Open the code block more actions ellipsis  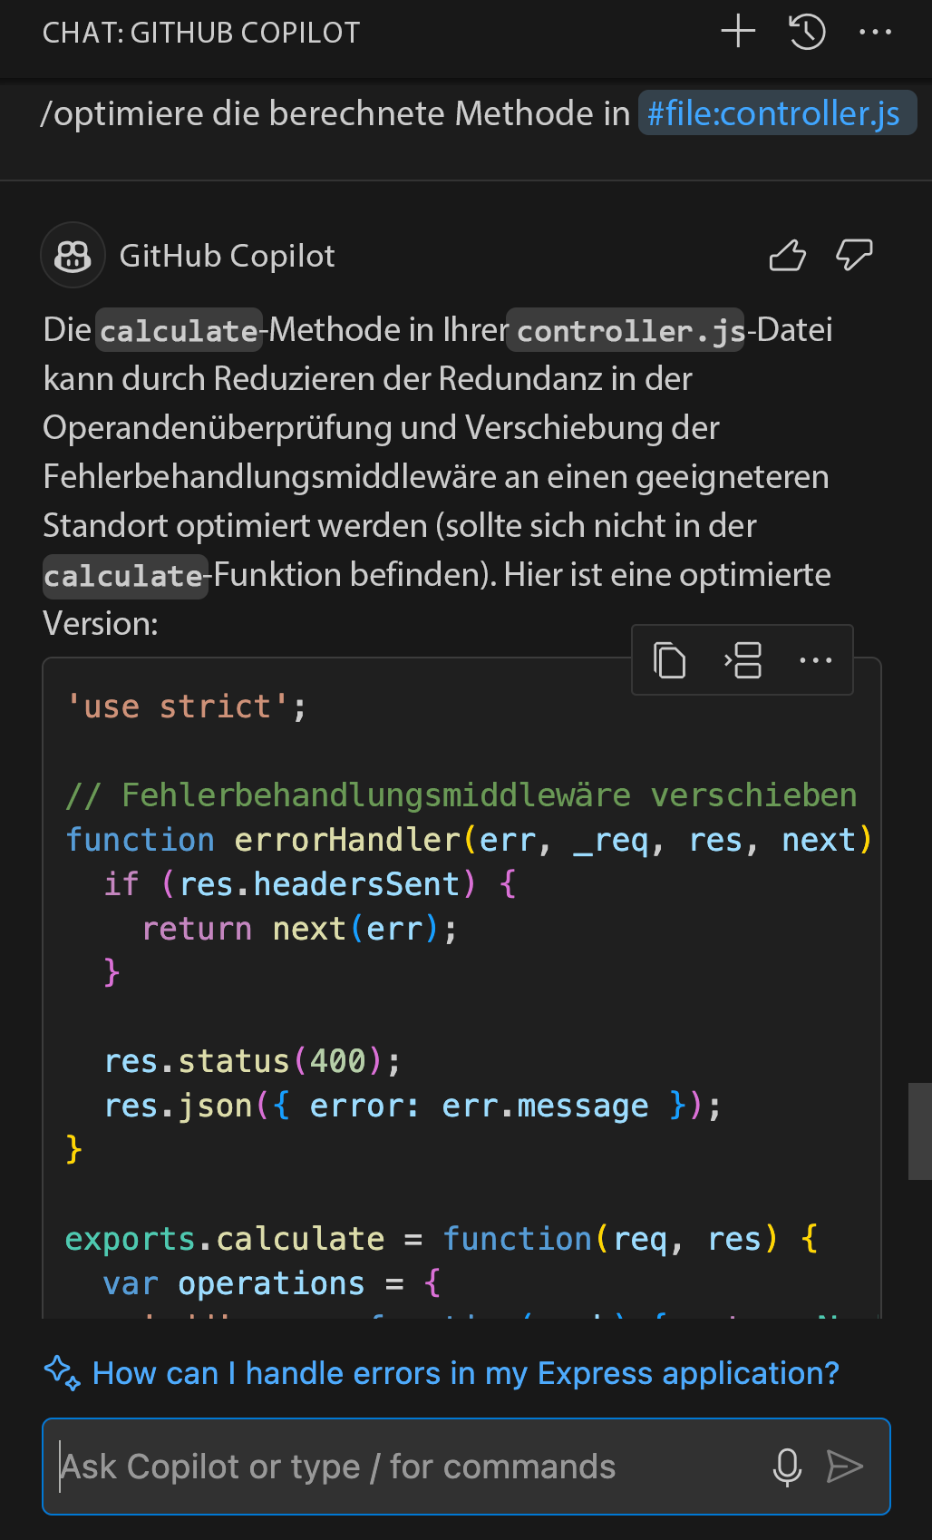pos(815,660)
